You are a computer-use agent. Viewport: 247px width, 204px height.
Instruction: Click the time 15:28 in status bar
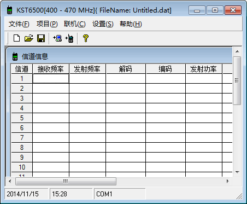tap(60, 194)
